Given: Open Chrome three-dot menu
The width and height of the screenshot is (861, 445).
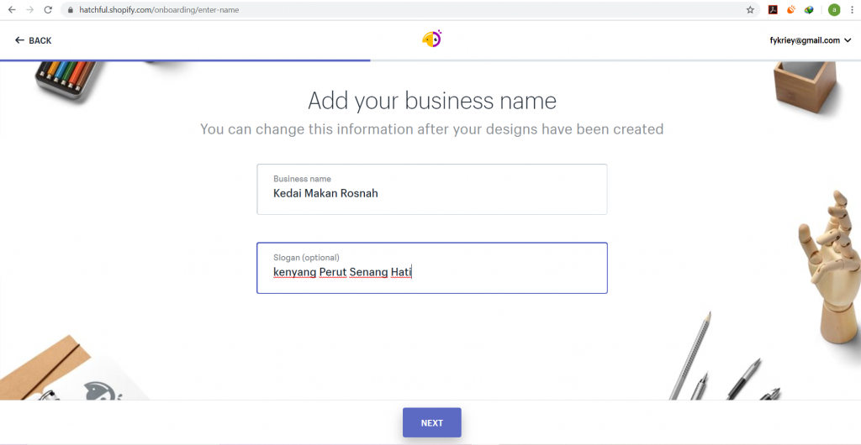Looking at the screenshot, I should [x=852, y=10].
